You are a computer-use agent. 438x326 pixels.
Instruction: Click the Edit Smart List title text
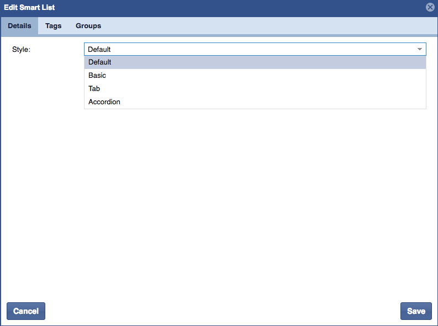[29, 8]
